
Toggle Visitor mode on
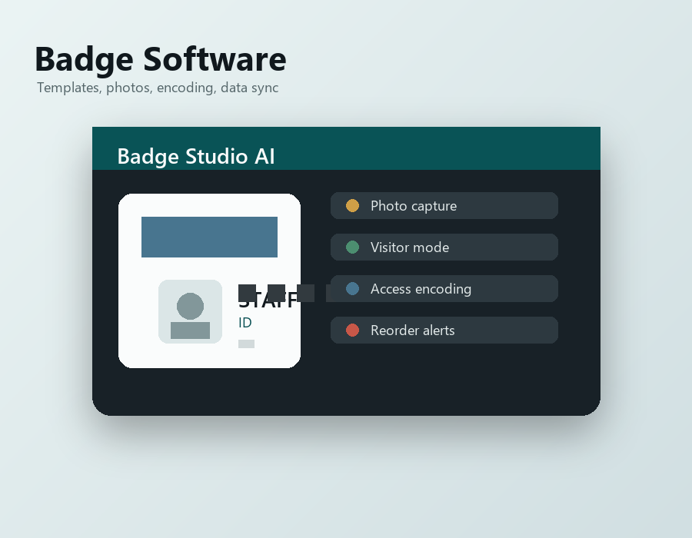pyautogui.click(x=444, y=247)
